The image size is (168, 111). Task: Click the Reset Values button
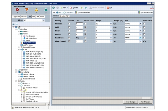pos(145,102)
